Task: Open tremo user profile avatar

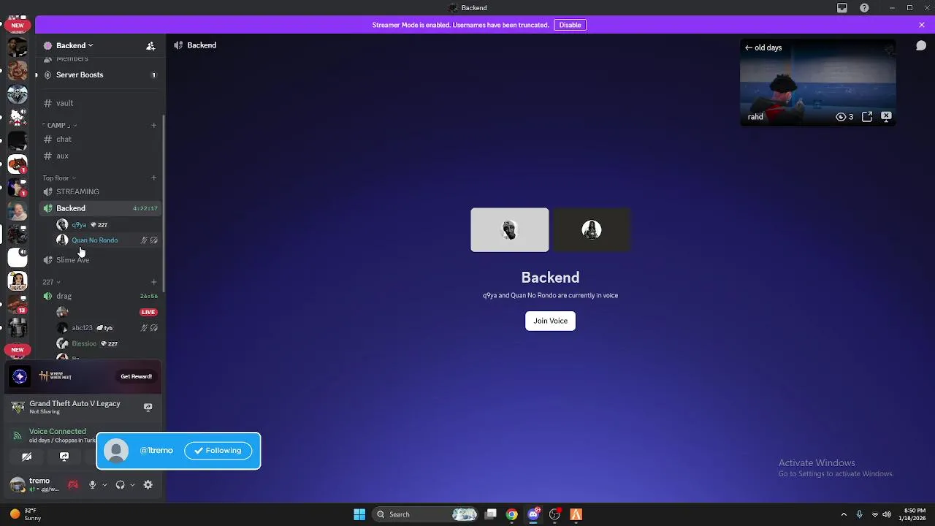Action: coord(18,484)
